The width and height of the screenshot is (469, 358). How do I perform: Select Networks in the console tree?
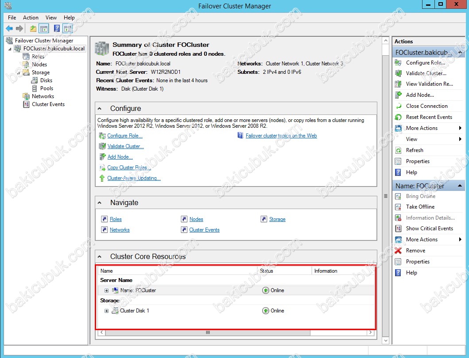43,96
